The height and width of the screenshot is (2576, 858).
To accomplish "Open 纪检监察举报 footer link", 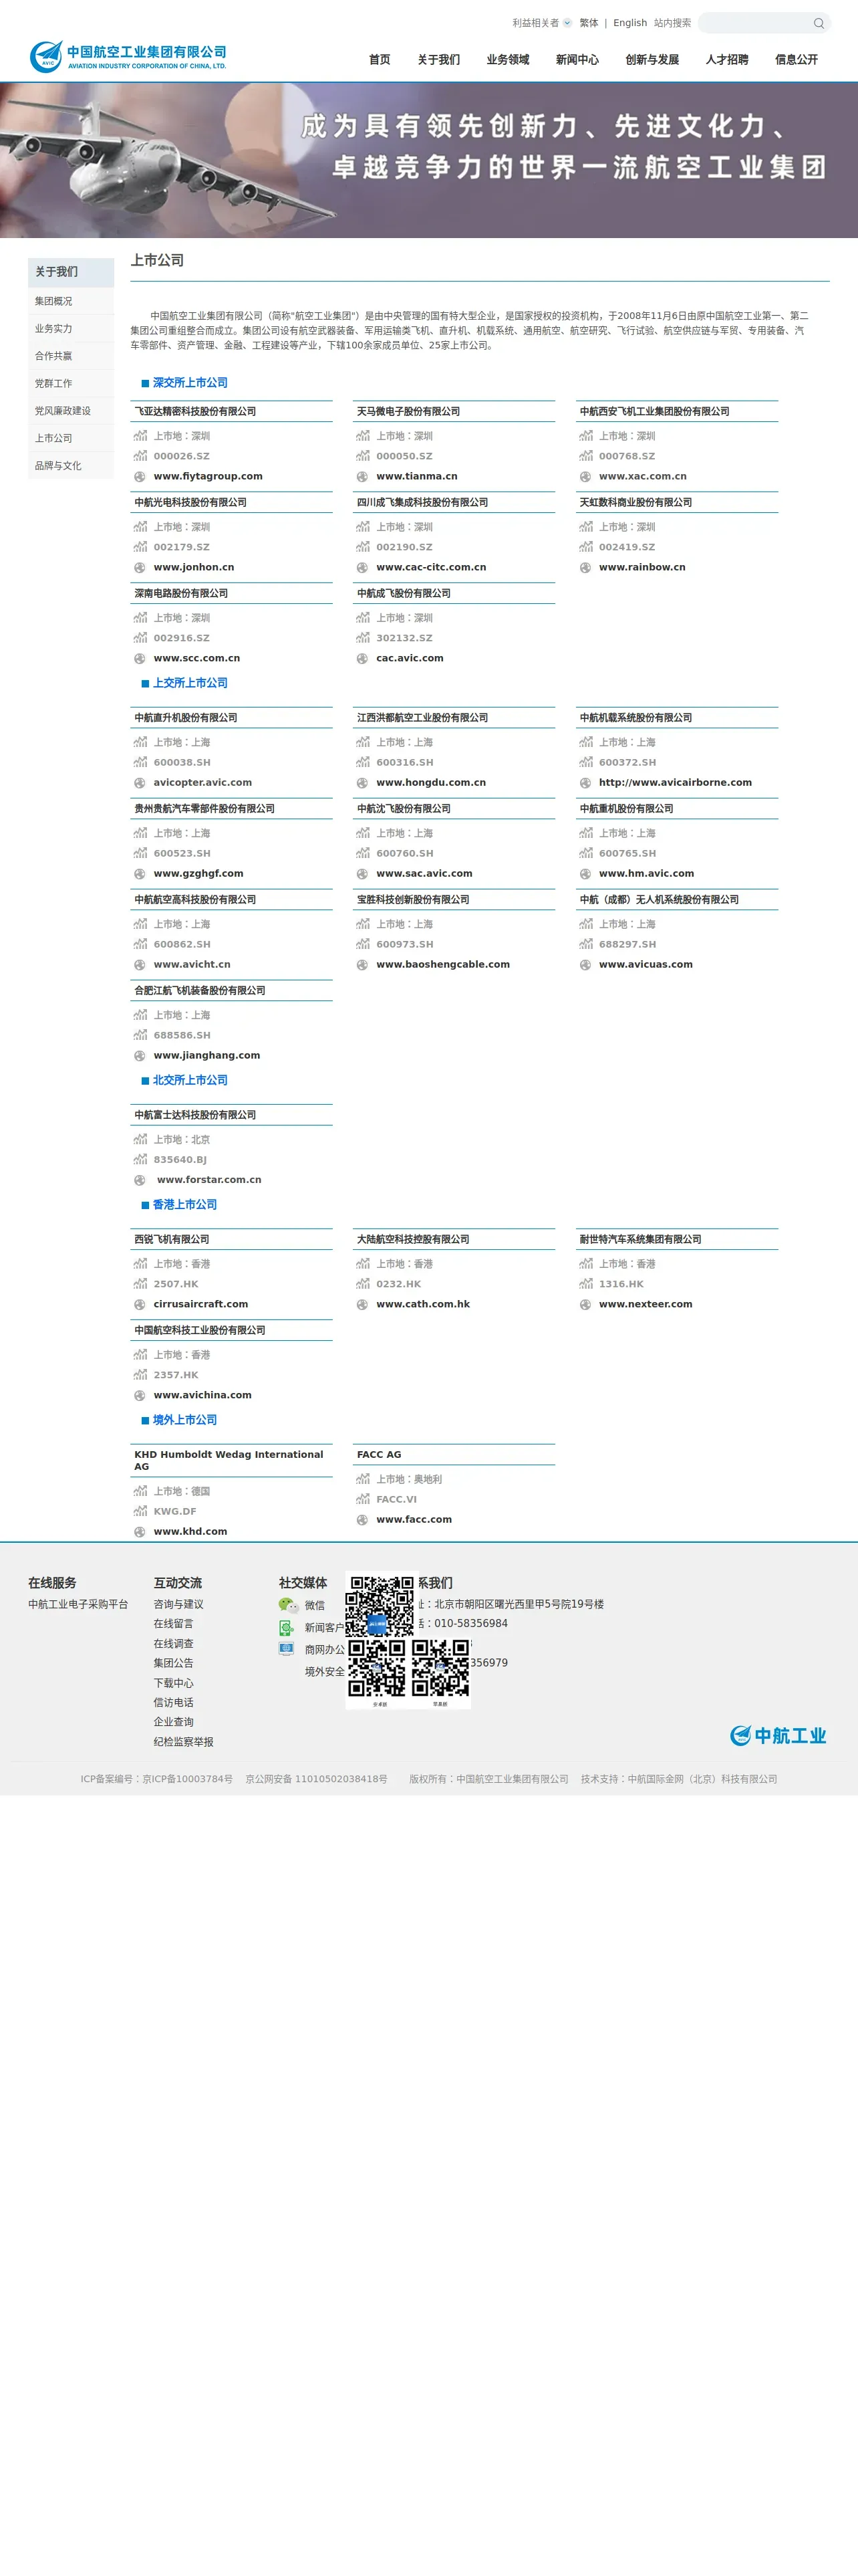I will pos(184,1743).
